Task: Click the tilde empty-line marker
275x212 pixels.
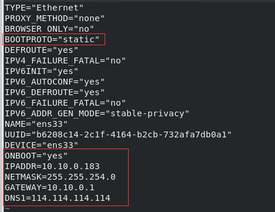Action: (x=7, y=209)
